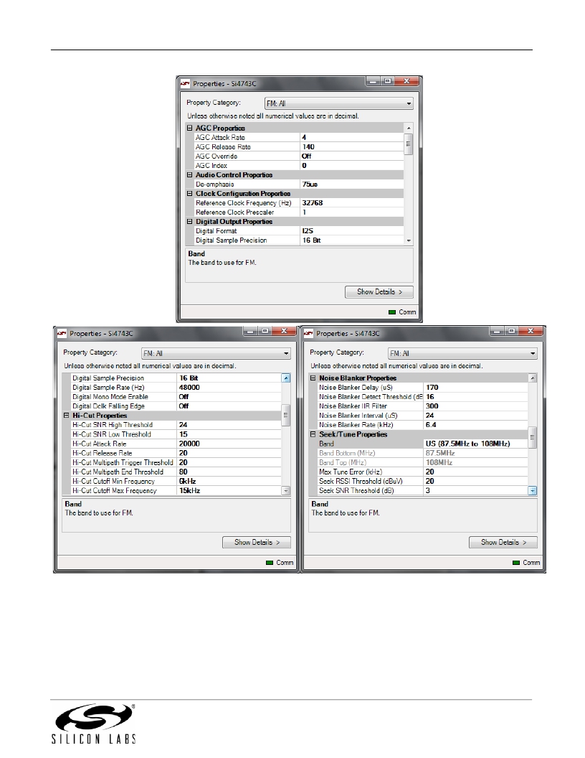Click the title bar icon of the AGC Properties window

[185, 84]
